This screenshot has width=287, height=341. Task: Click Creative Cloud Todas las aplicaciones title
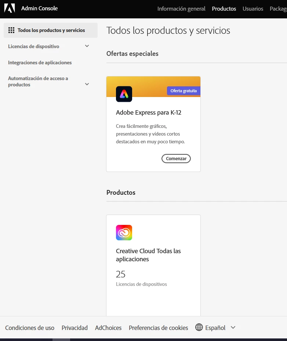(x=148, y=255)
